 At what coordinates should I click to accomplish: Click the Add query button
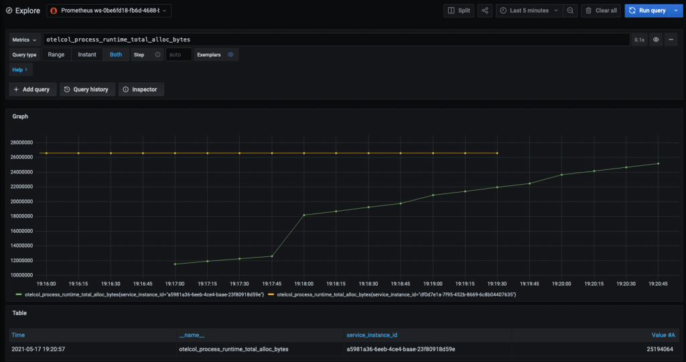[32, 89]
